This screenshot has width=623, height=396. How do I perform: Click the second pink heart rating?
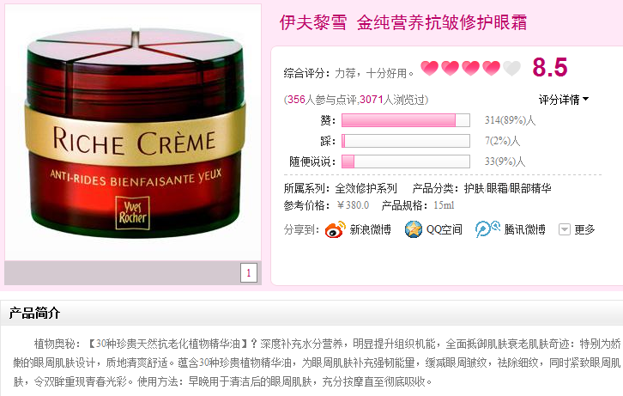(x=451, y=68)
